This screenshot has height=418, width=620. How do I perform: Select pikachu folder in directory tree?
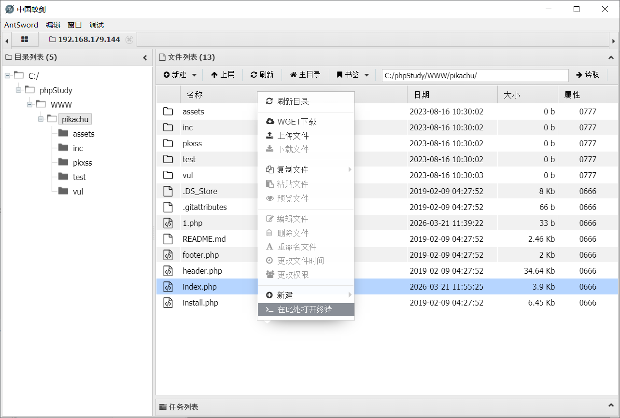[x=75, y=119]
